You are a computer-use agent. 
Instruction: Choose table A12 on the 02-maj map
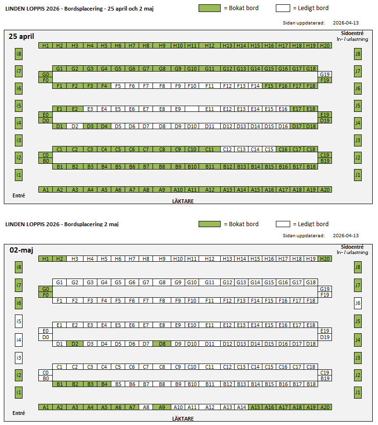tap(210, 407)
